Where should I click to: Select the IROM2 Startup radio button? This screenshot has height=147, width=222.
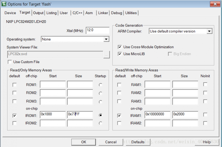pyautogui.click(x=100, y=123)
